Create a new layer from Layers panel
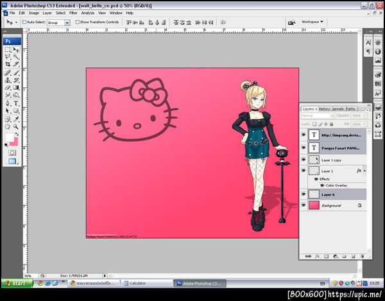The image size is (385, 301). pos(353,256)
